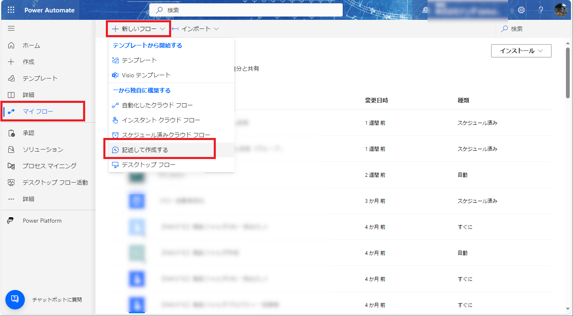Click the プロセス マイニング icon
This screenshot has width=573, height=316.
(11, 166)
